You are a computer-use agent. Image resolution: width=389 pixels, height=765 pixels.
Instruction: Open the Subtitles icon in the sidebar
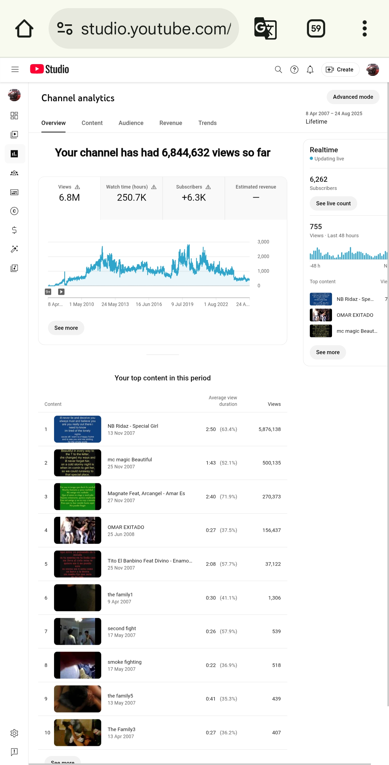(x=14, y=192)
